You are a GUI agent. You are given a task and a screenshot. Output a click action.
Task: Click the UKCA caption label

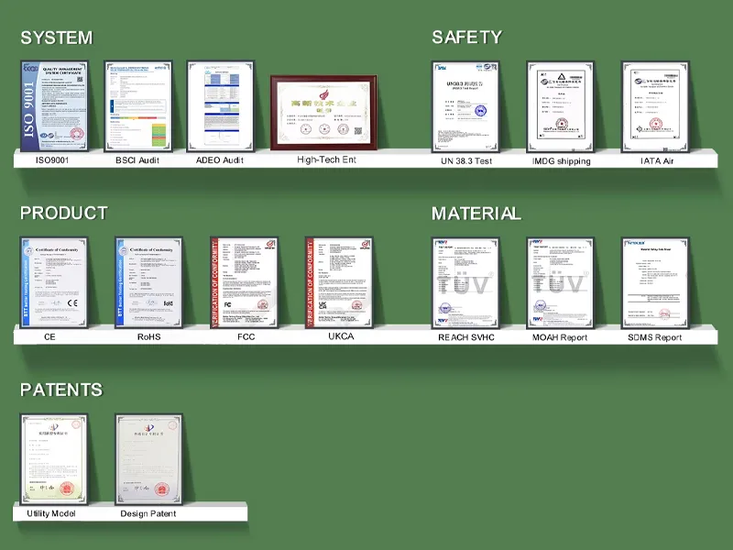[x=341, y=336]
